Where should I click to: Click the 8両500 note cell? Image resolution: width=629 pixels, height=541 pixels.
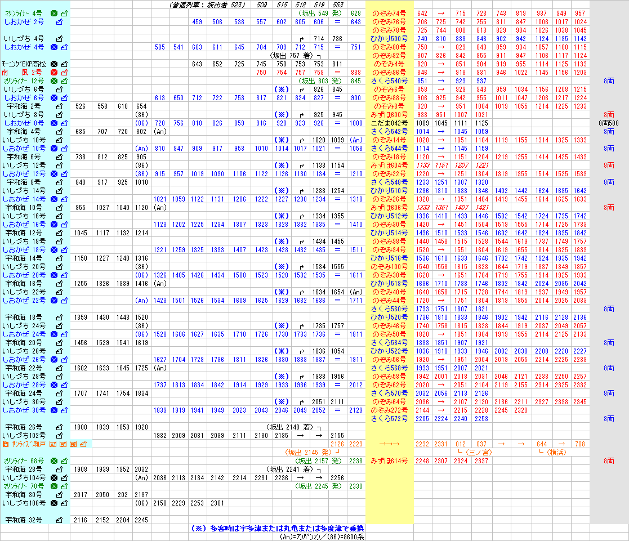coord(609,123)
